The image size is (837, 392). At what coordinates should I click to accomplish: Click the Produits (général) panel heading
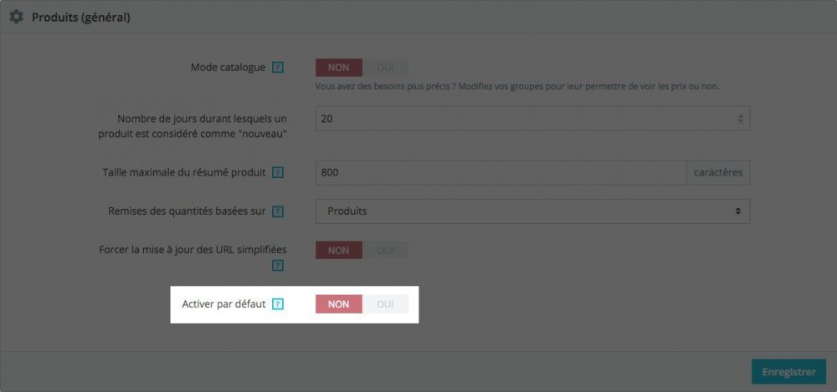coord(81,18)
